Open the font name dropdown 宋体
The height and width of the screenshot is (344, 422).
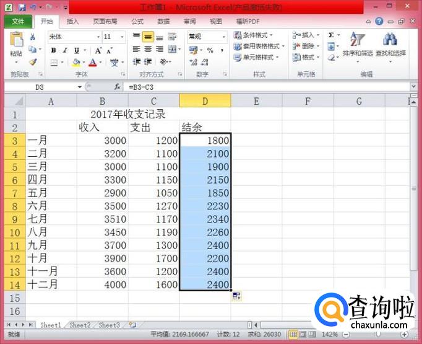[98, 37]
